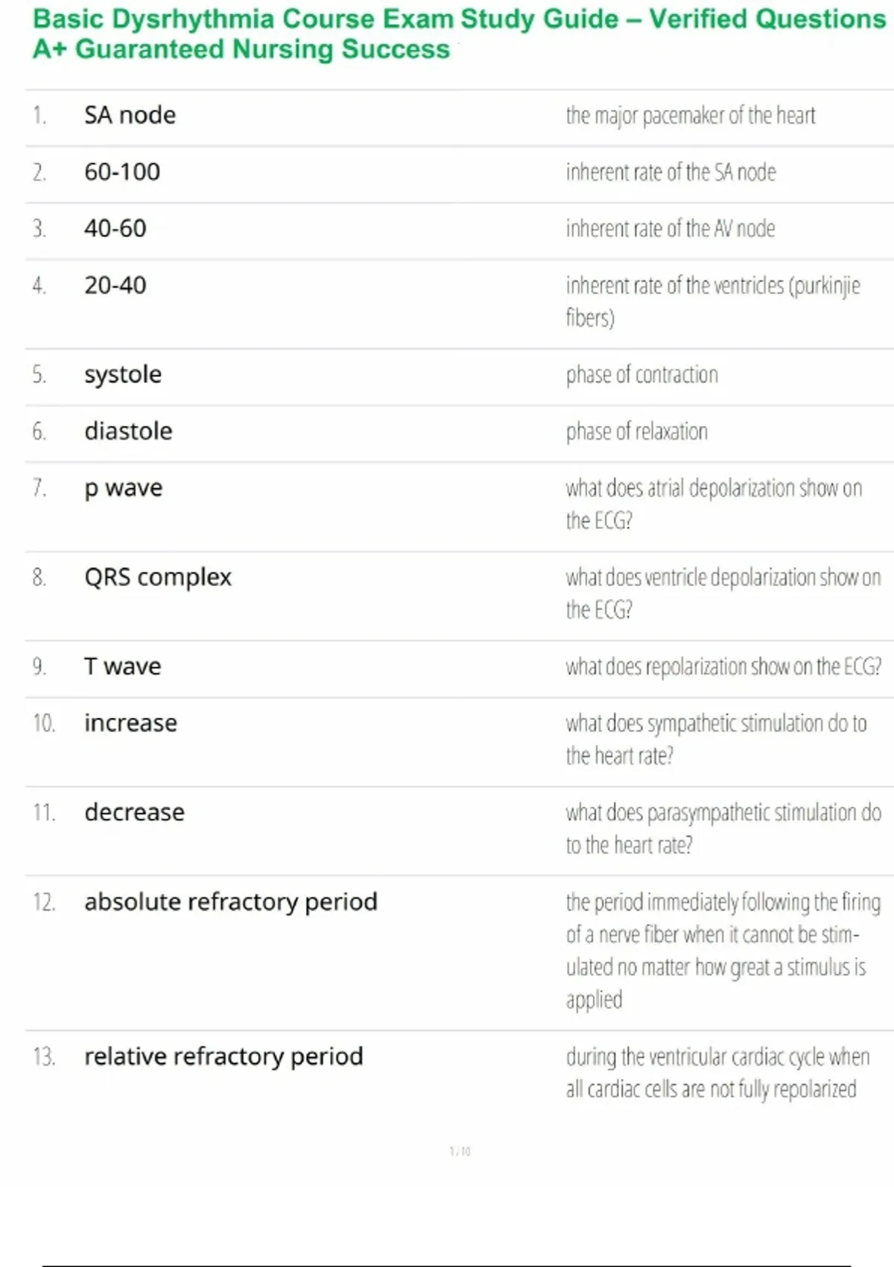This screenshot has height=1267, width=894.
Task: Click the "40-60" term in row 3
Action: pyautogui.click(x=115, y=229)
